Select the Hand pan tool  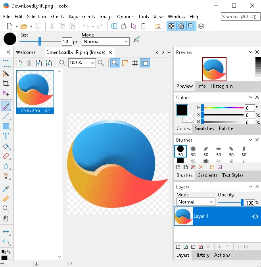pos(6,218)
